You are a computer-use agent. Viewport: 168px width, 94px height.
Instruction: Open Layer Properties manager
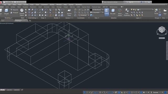point(127,13)
